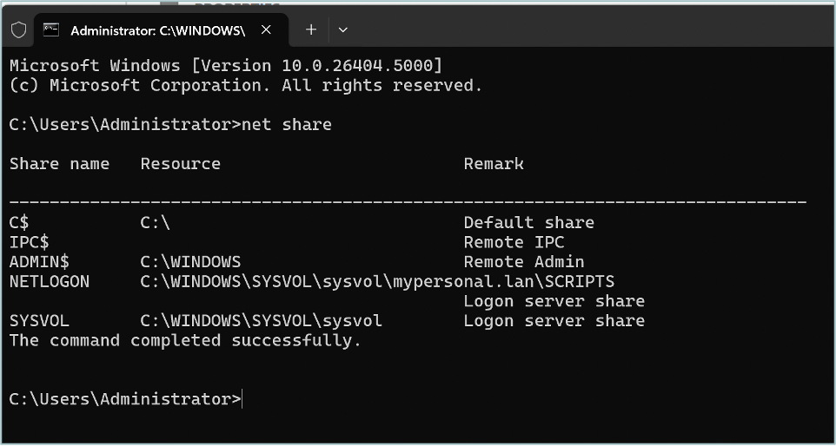Click the administrator shield icon

click(18, 30)
